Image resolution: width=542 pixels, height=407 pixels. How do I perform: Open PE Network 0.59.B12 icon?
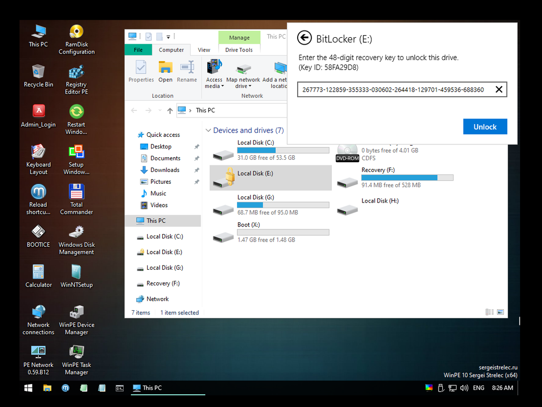[38, 360]
